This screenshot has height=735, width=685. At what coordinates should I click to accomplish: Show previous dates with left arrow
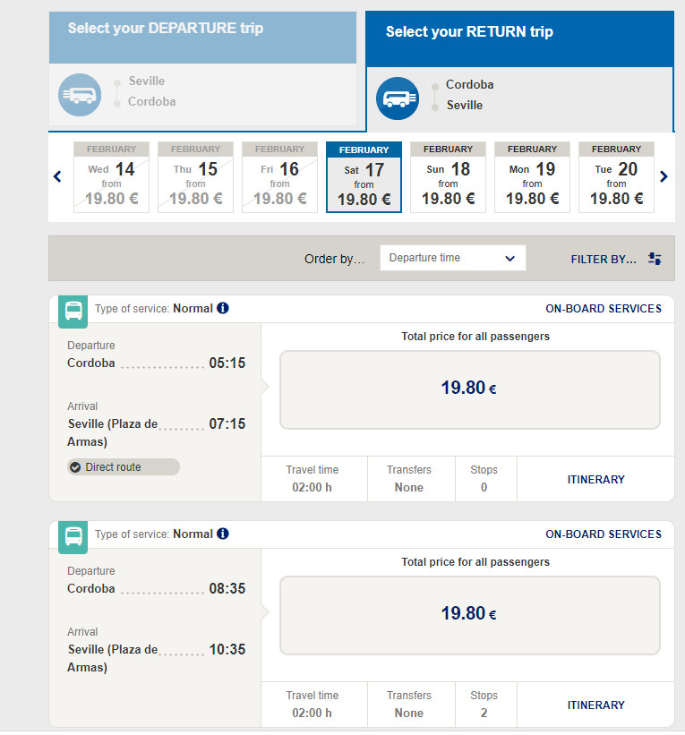[x=58, y=176]
